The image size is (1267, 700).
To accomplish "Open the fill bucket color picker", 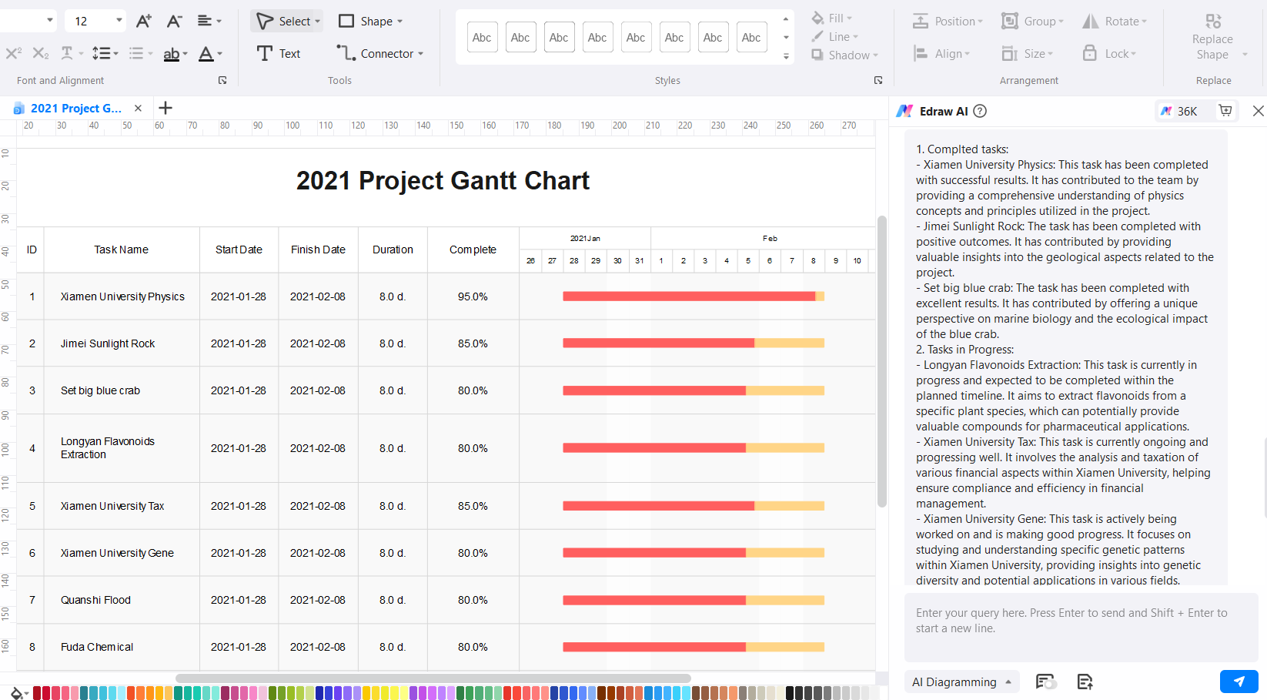I will point(18,693).
